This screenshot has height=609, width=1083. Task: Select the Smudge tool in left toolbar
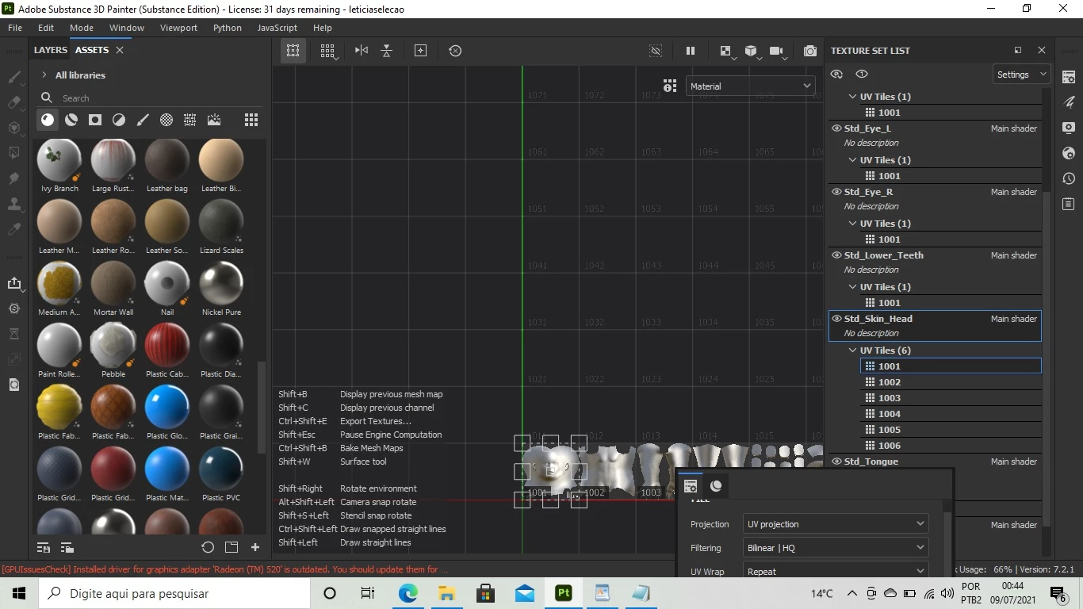(13, 178)
